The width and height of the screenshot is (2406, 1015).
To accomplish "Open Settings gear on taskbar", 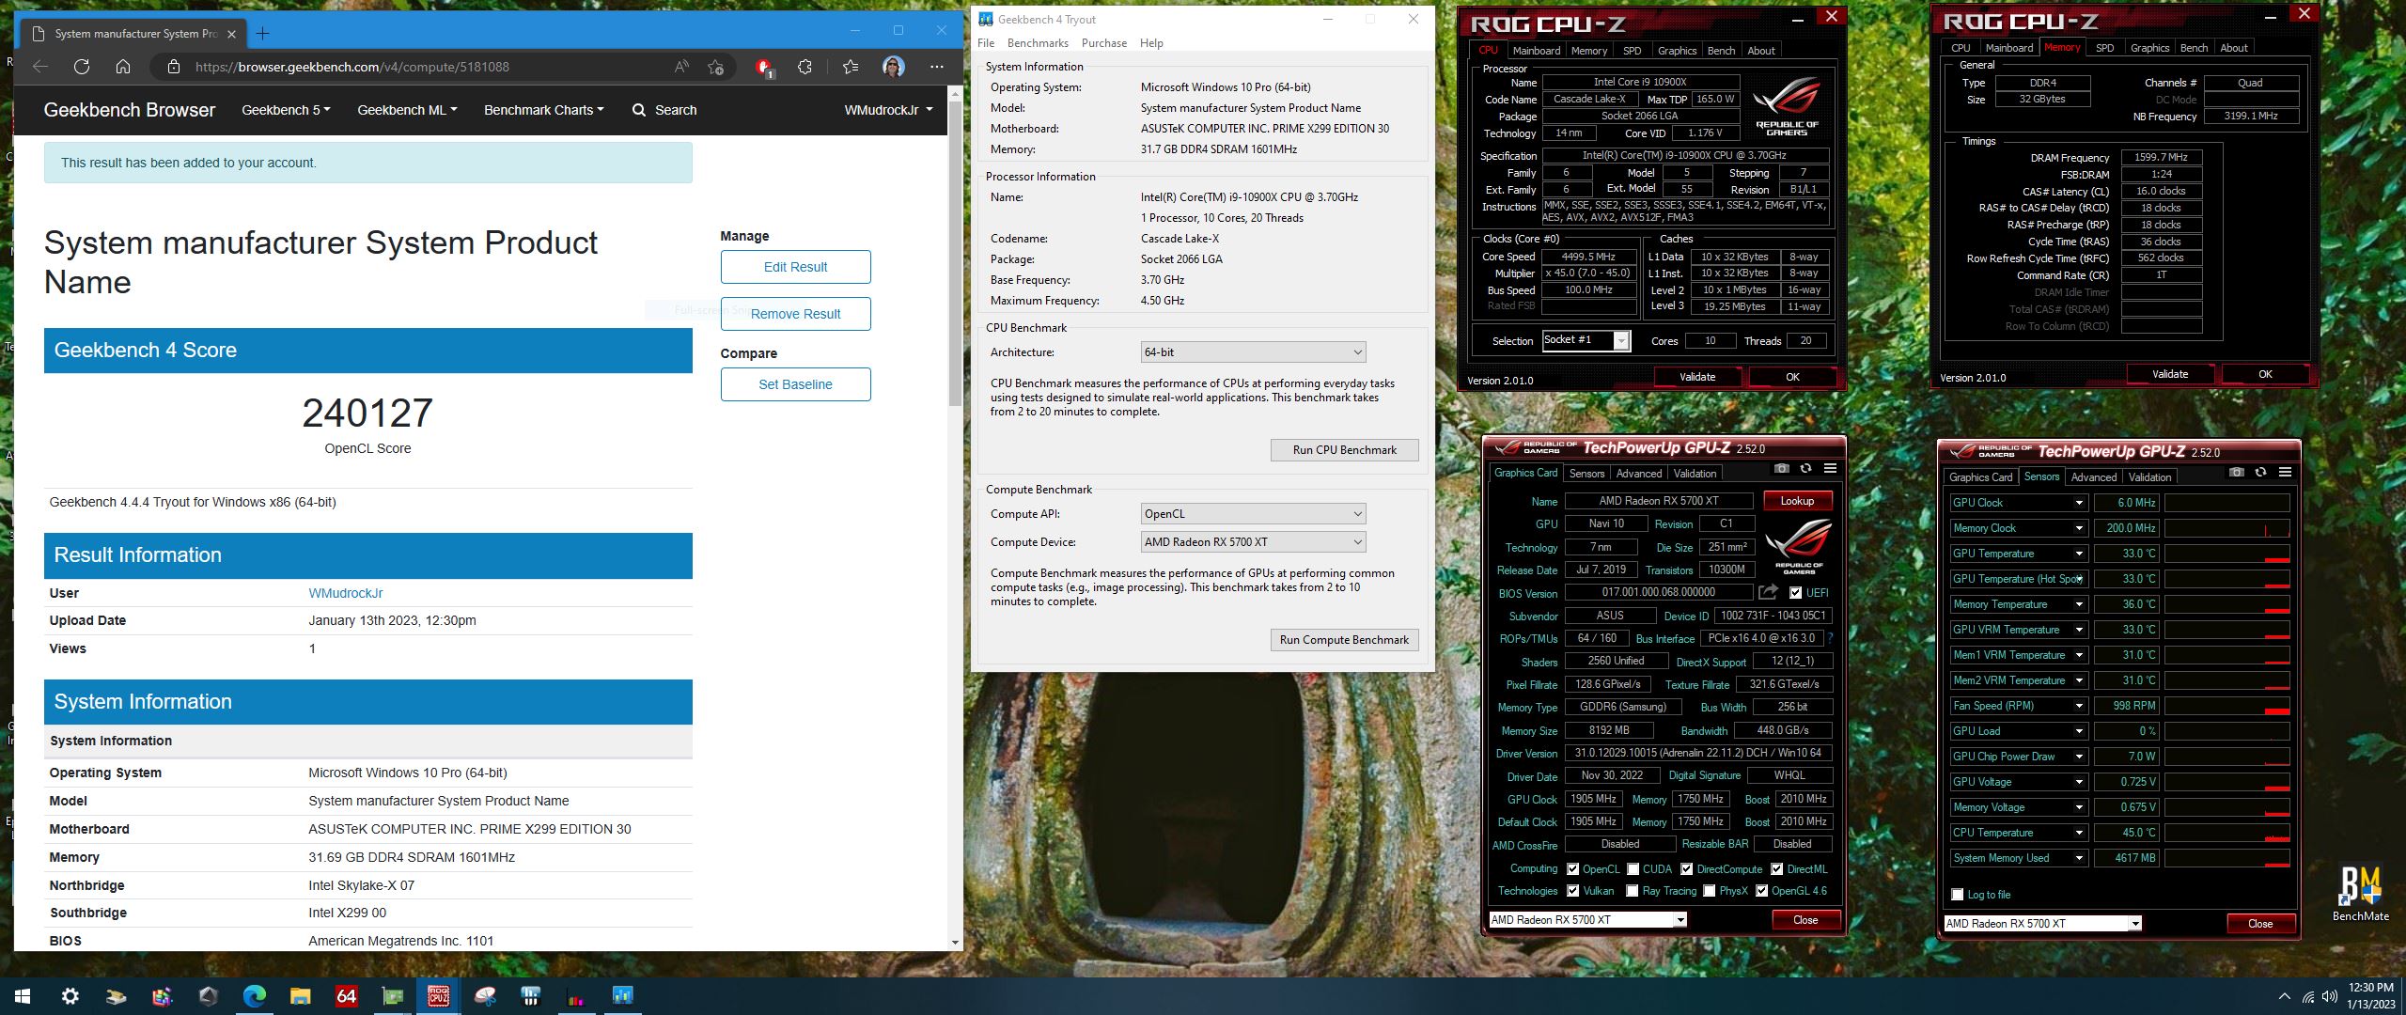I will (x=70, y=996).
